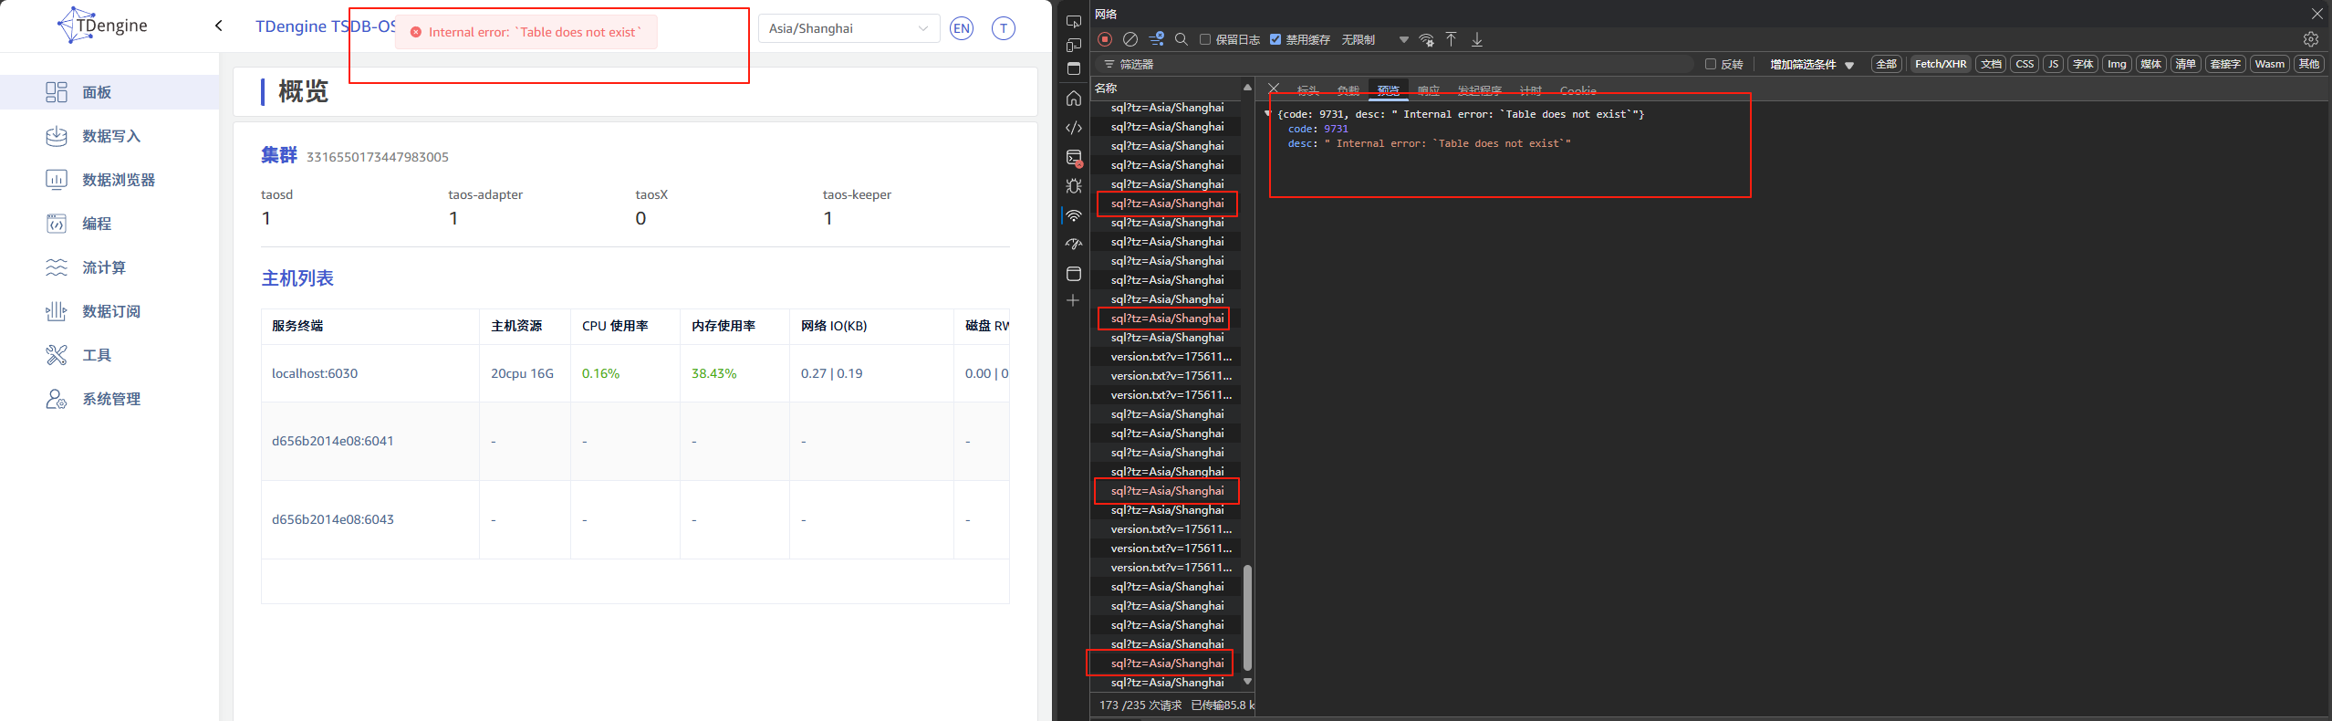The width and height of the screenshot is (2332, 721).
Task: Open network settings gear icon
Action: click(2310, 39)
